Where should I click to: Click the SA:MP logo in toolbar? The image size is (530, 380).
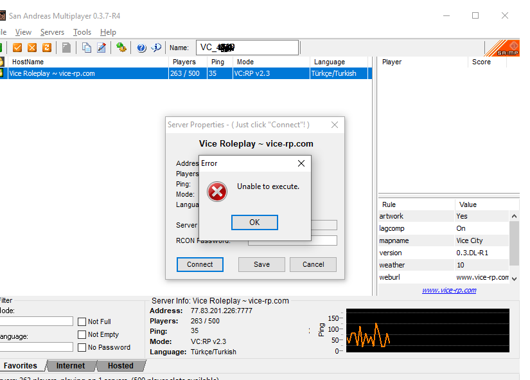click(502, 48)
